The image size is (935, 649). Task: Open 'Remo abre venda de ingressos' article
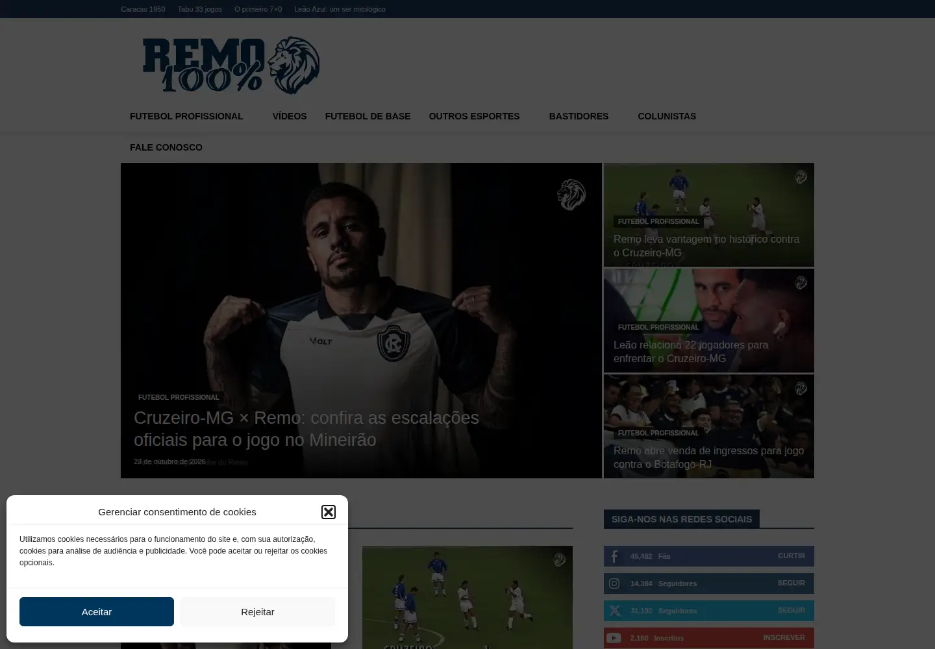pyautogui.click(x=708, y=458)
